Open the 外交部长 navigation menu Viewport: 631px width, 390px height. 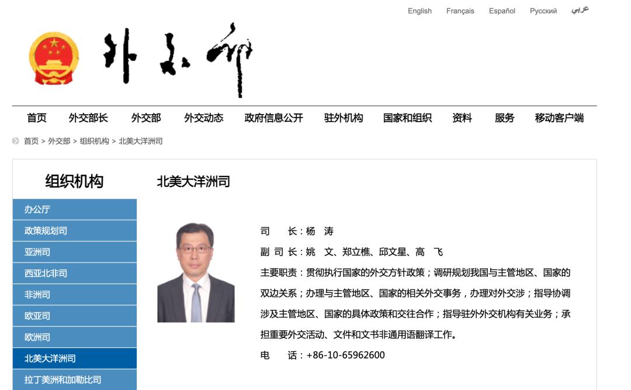[85, 118]
